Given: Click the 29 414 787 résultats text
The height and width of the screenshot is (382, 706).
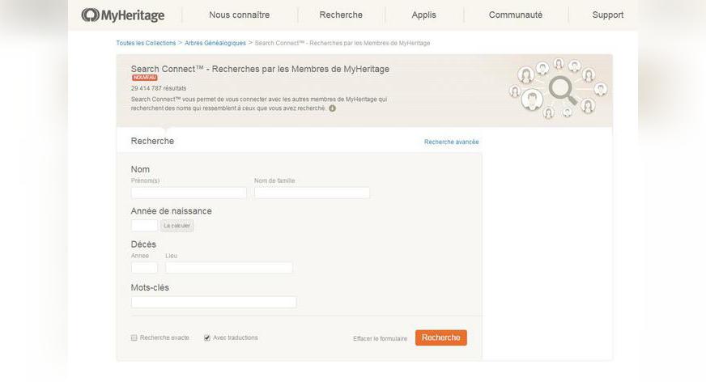Looking at the screenshot, I should [159, 88].
